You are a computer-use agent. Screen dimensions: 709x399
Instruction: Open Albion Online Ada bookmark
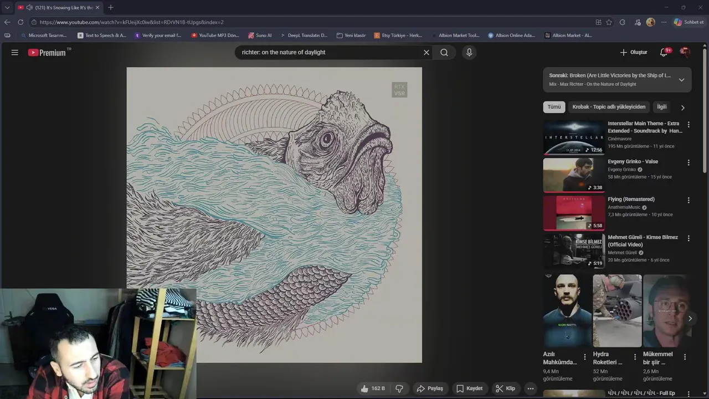click(x=511, y=35)
